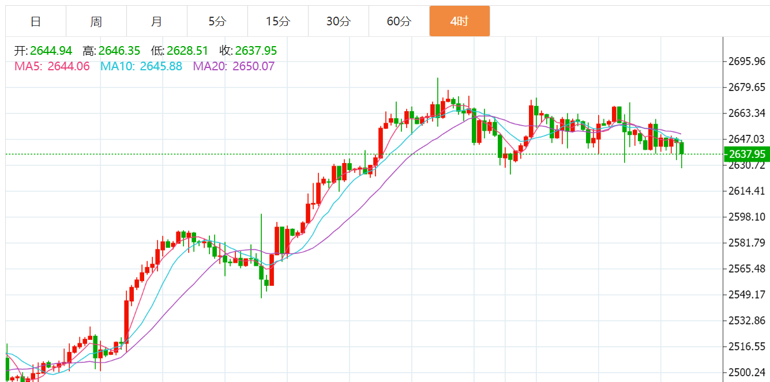Click the 2695.96 price axis label
This screenshot has width=770, height=382.
point(747,61)
